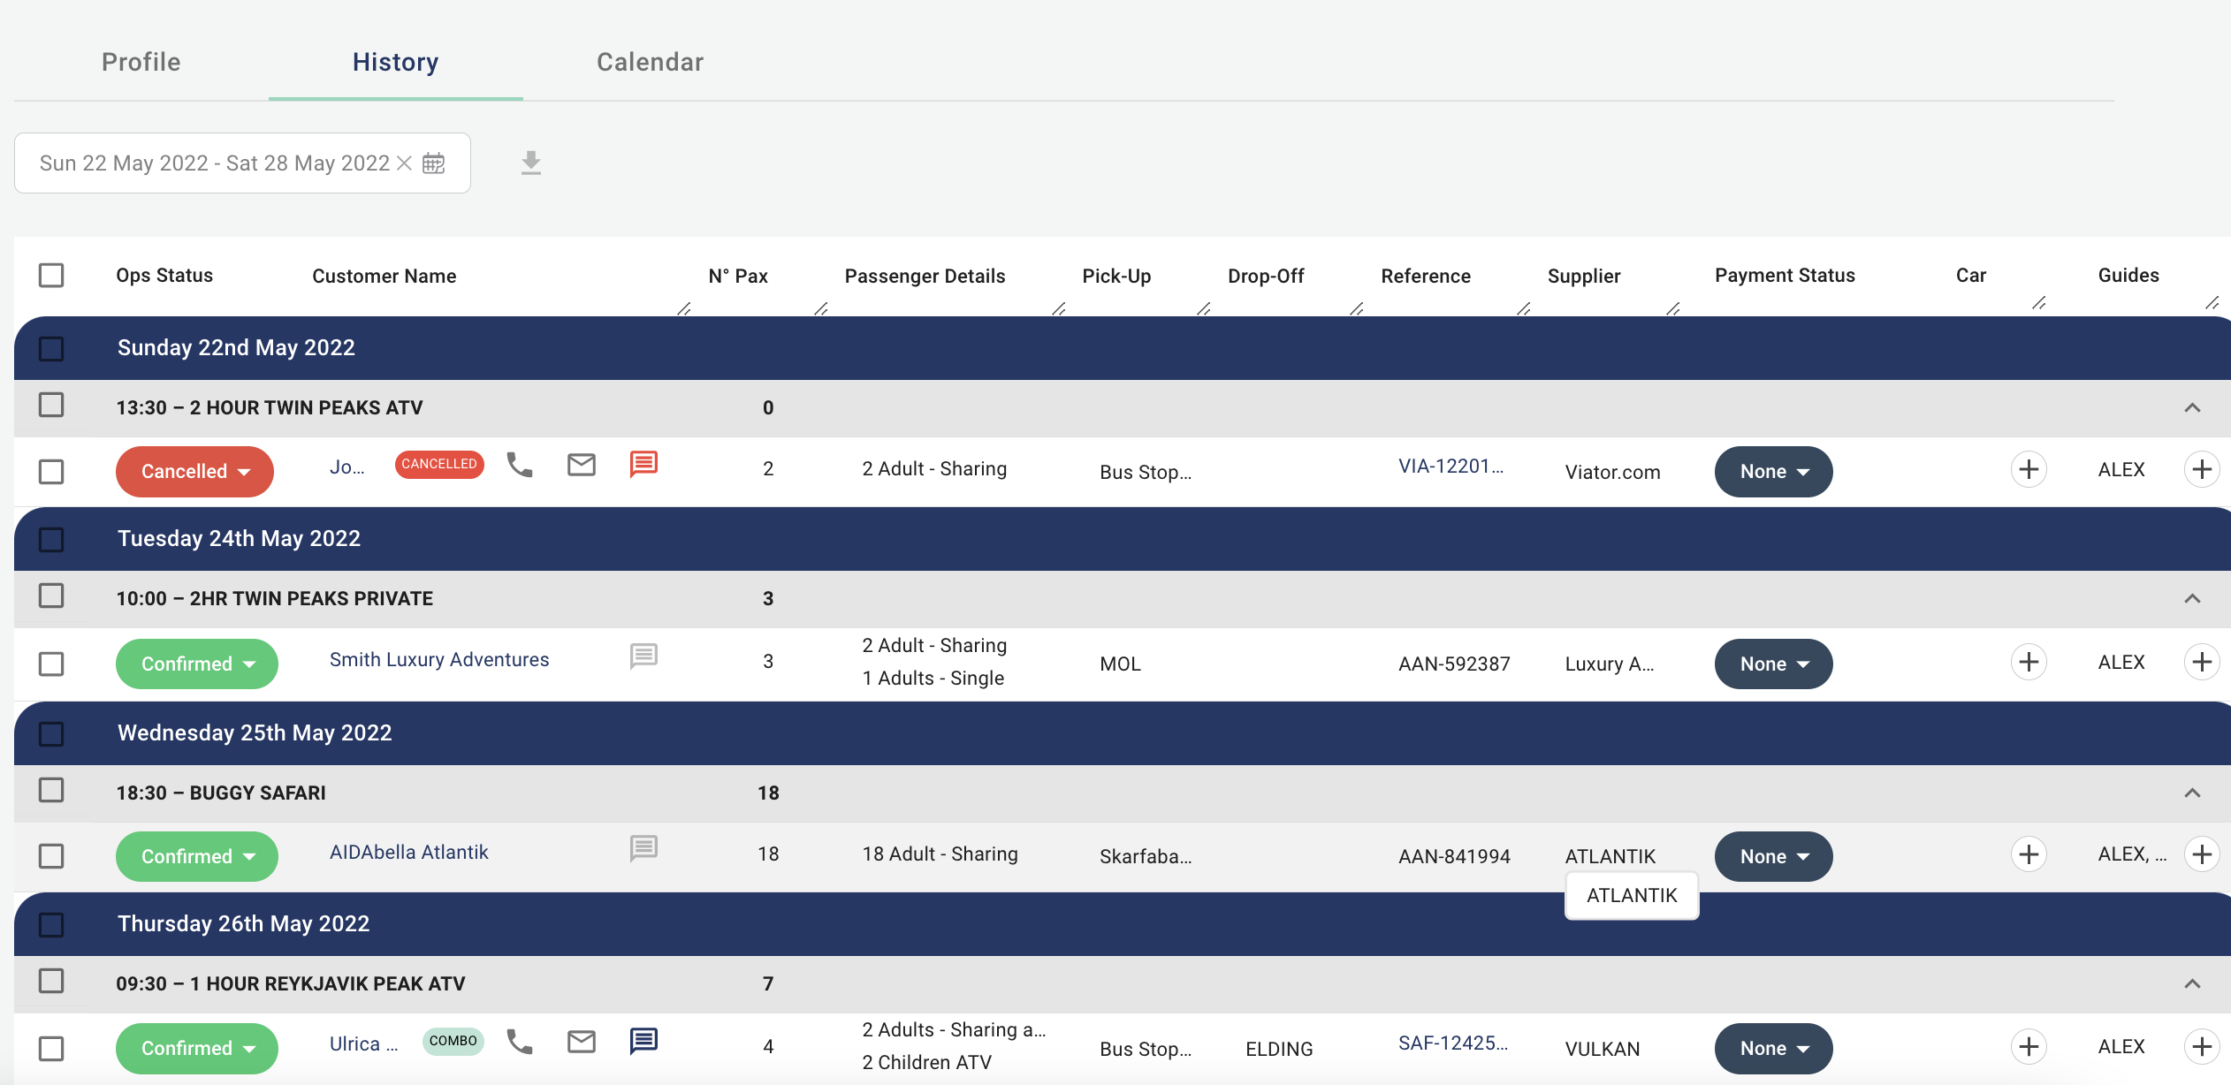2231x1085 pixels.
Task: Open calendar picker in date range field
Action: point(434,163)
